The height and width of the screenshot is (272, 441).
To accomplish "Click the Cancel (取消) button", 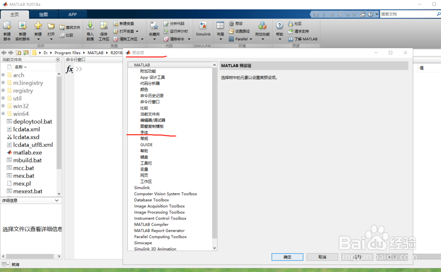I will coord(322,257).
